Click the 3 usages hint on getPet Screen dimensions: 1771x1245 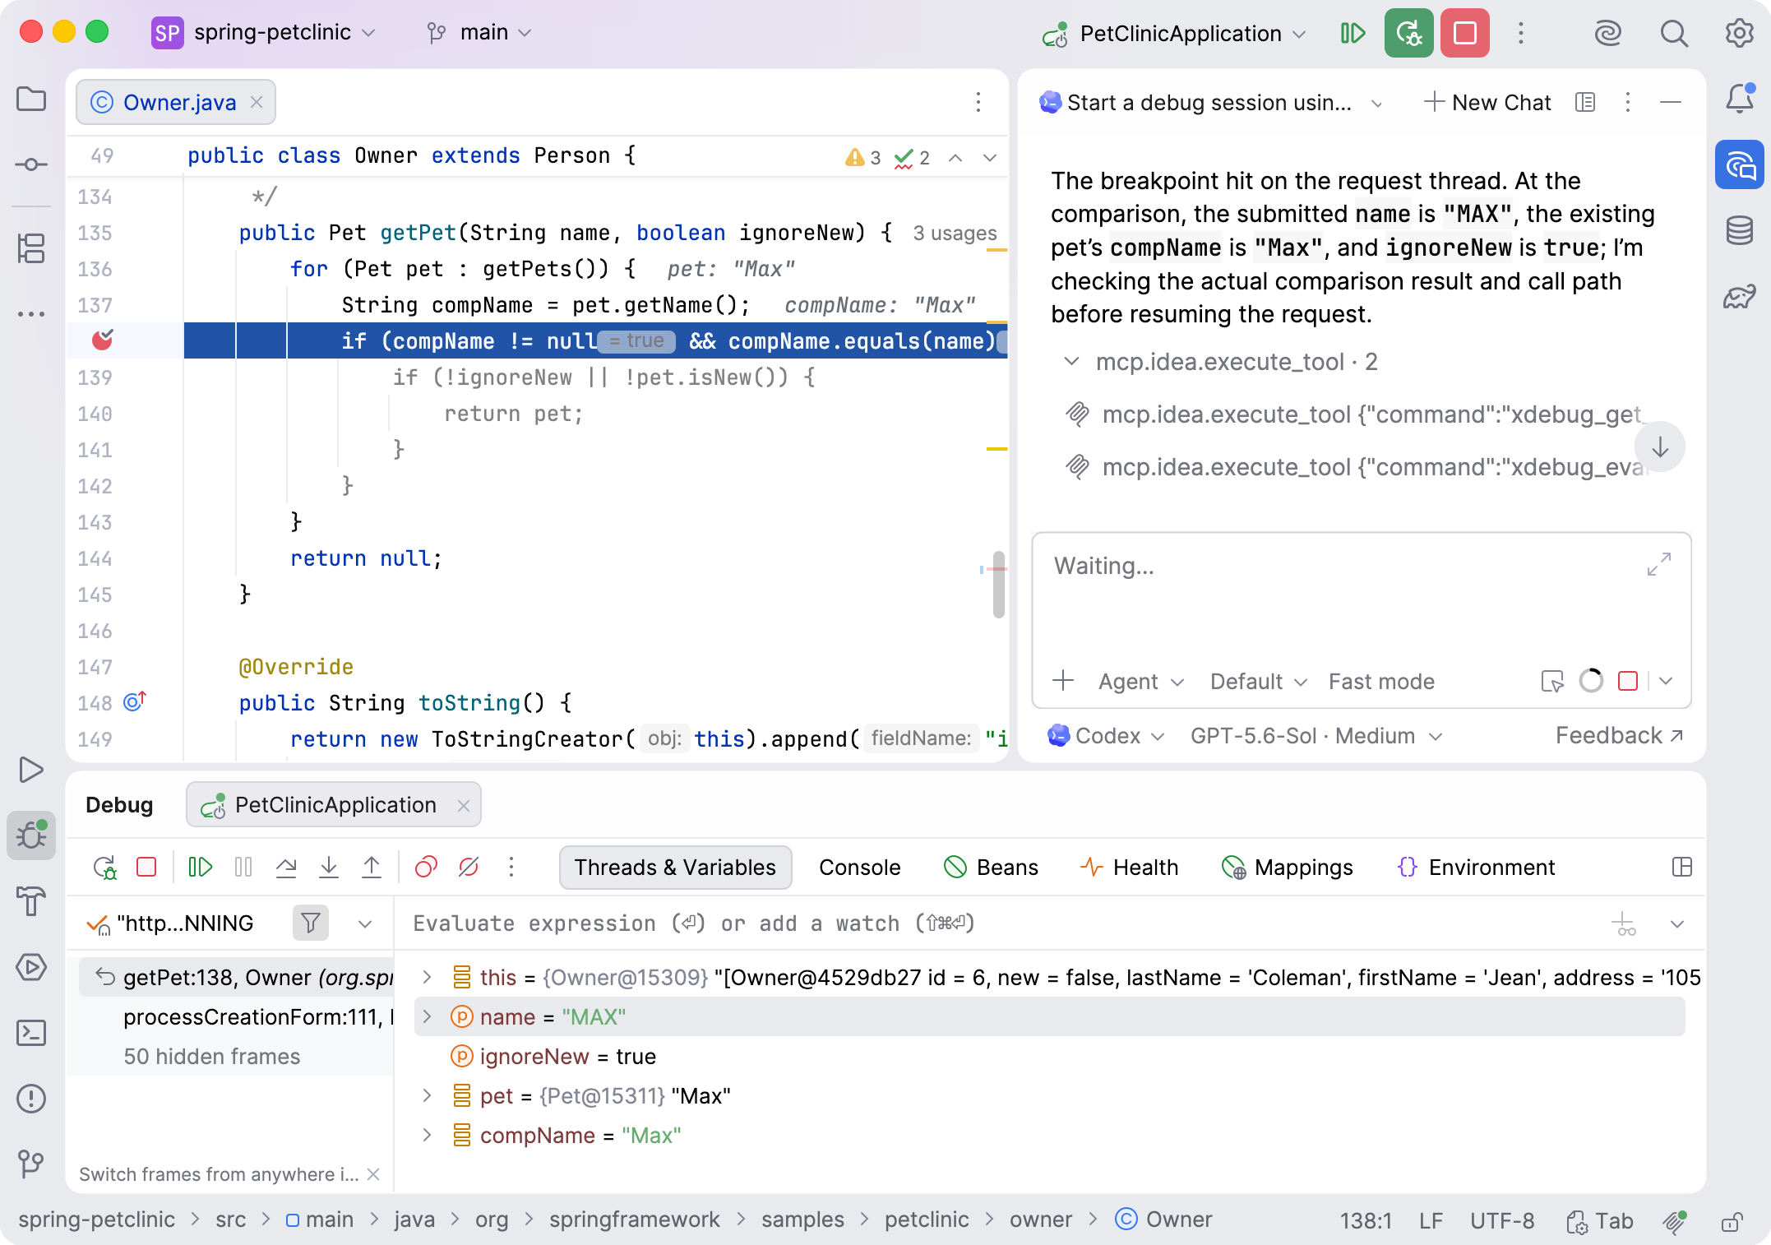click(x=955, y=234)
